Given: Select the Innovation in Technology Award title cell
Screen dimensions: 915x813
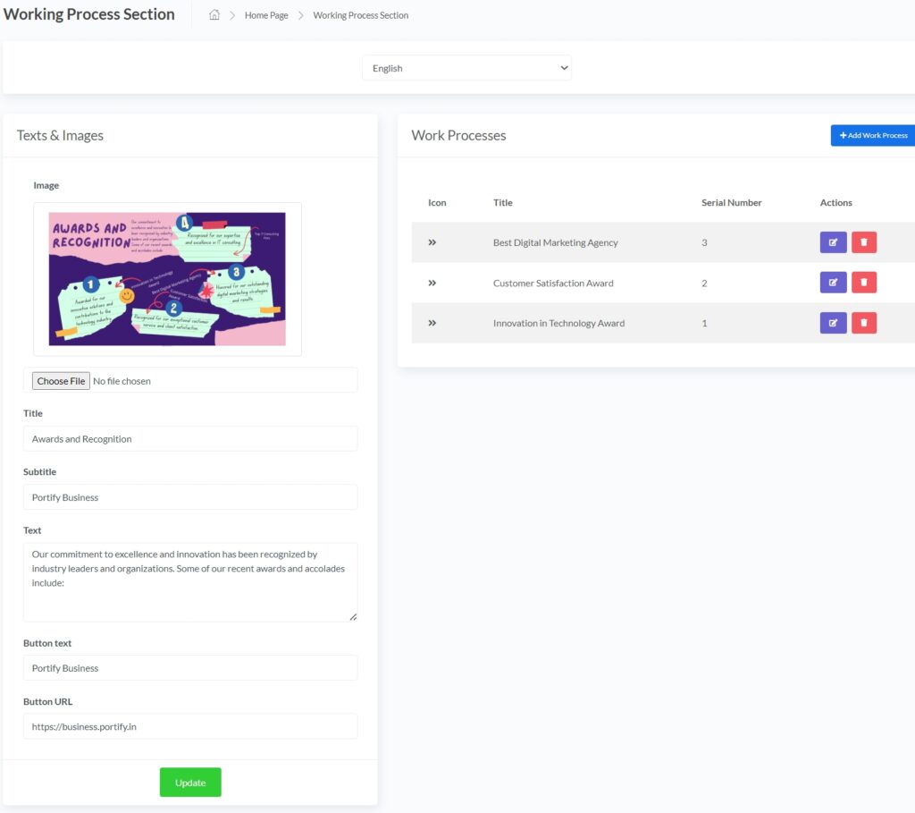Looking at the screenshot, I should click(558, 323).
